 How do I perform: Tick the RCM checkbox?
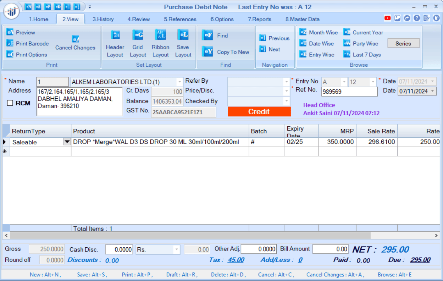pos(10,103)
